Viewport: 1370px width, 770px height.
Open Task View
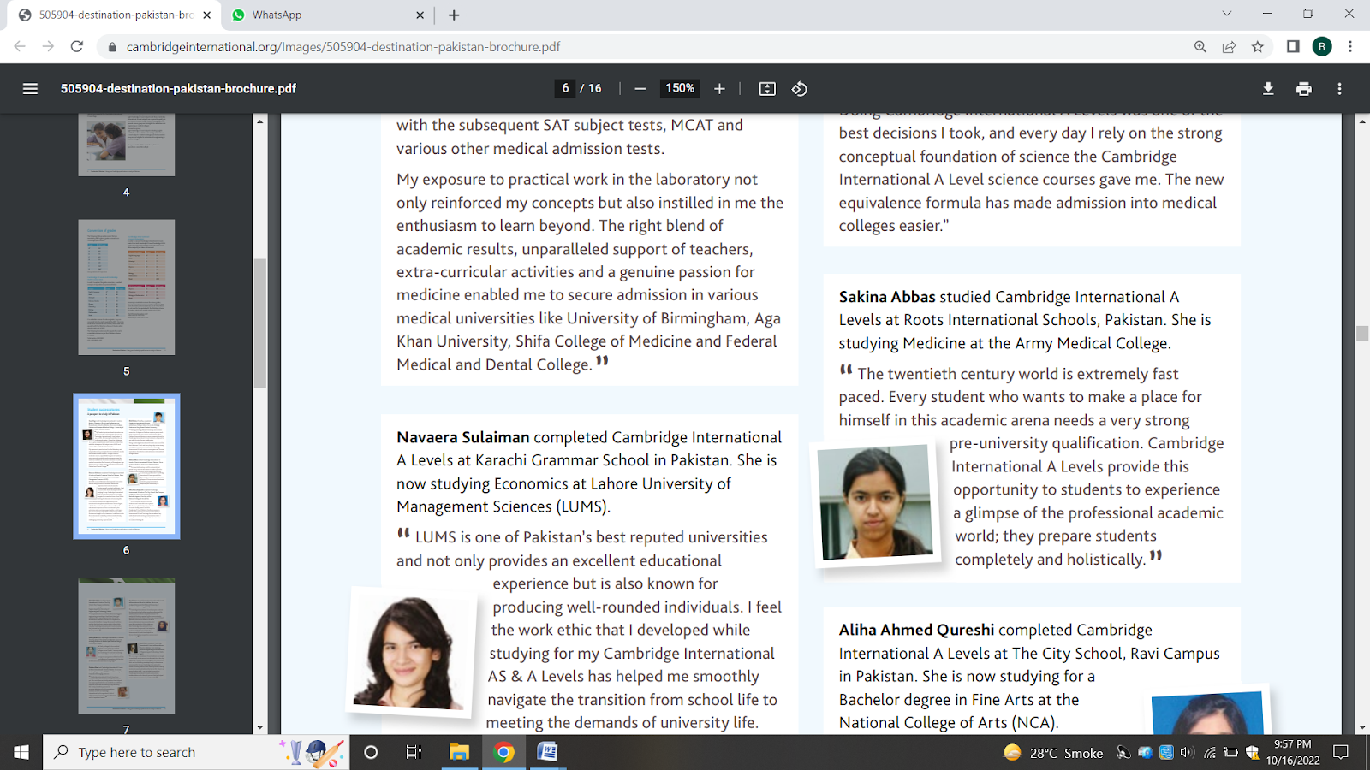414,752
